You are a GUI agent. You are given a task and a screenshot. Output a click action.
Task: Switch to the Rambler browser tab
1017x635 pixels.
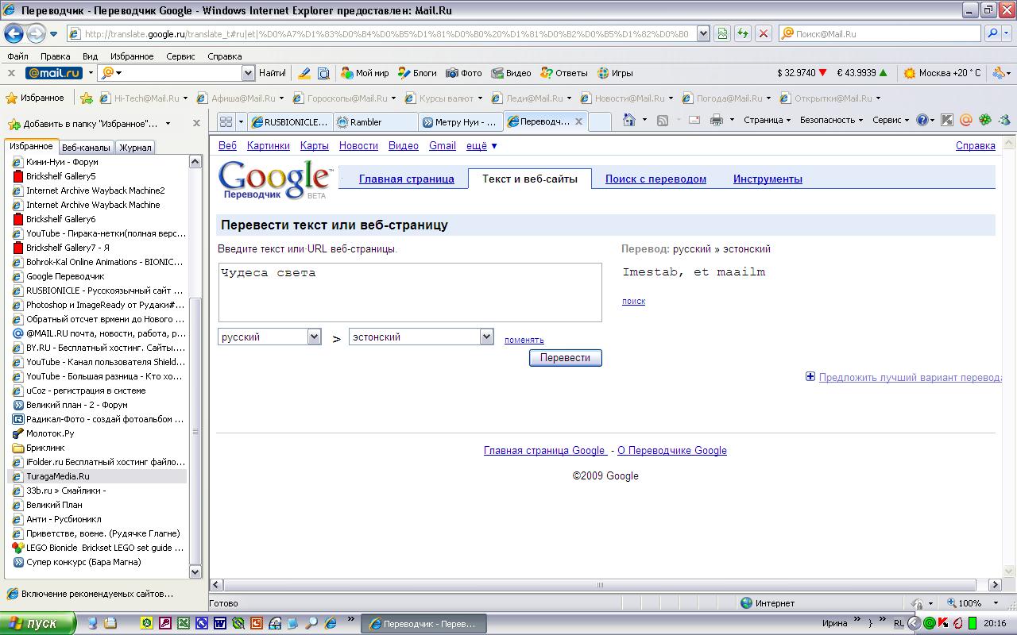376,121
